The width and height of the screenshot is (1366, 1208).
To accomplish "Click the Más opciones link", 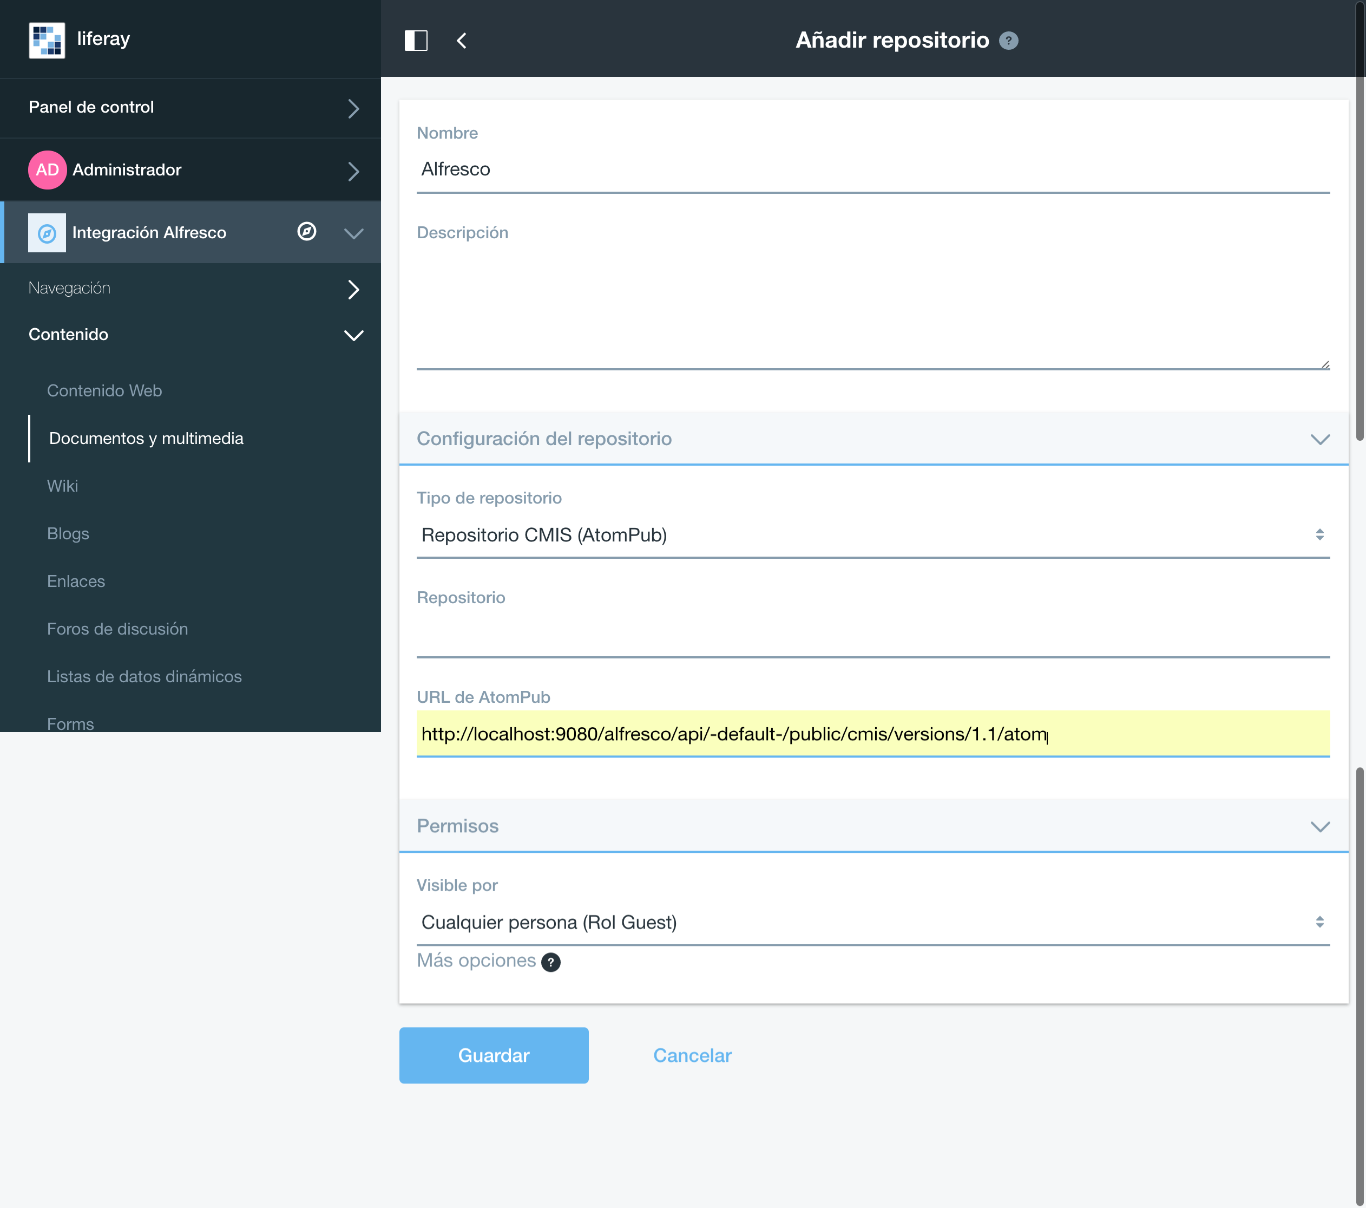I will [x=476, y=961].
